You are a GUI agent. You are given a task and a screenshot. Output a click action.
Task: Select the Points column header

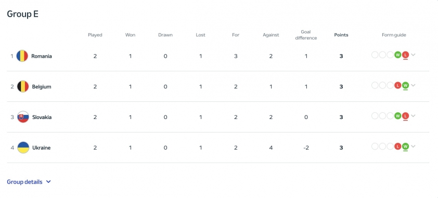tap(341, 35)
